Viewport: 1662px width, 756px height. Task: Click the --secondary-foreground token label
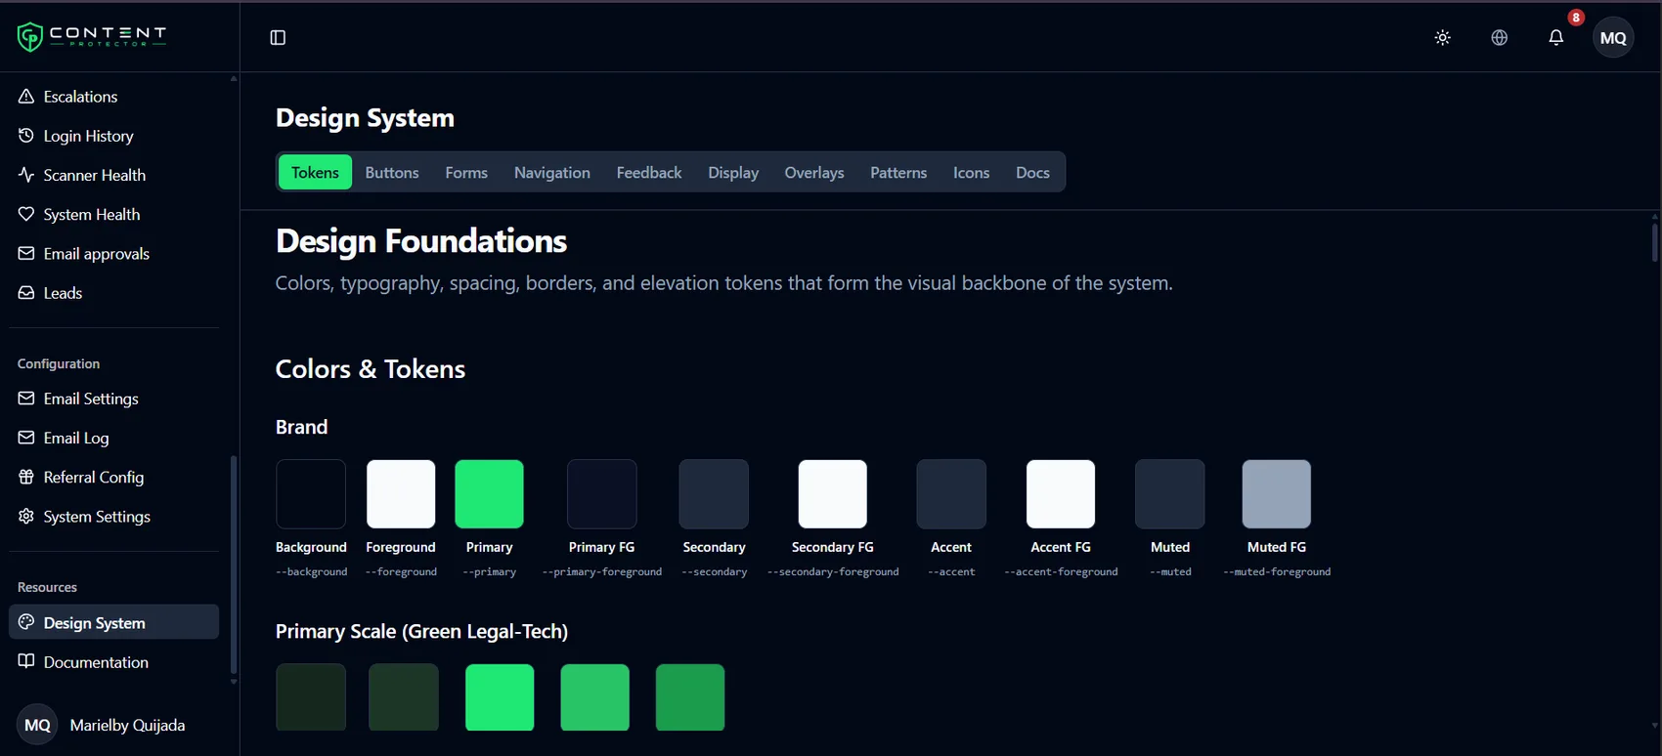(833, 571)
